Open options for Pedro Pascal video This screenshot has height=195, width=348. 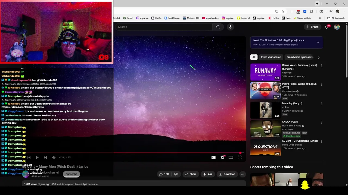click(322, 84)
